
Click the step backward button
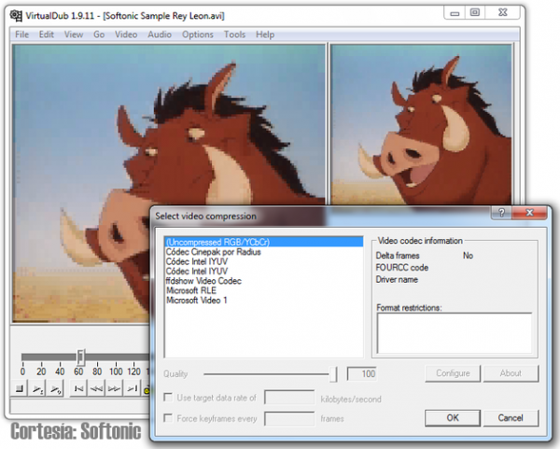(97, 386)
